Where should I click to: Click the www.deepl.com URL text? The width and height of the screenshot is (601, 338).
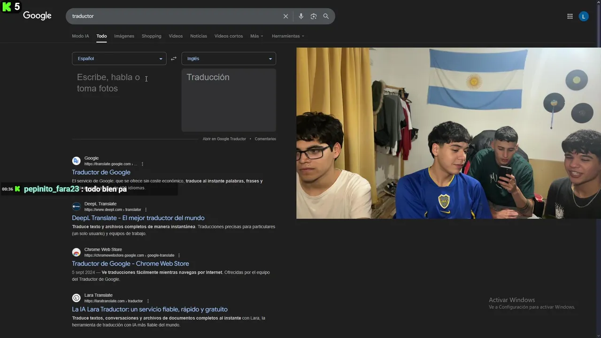pyautogui.click(x=113, y=210)
